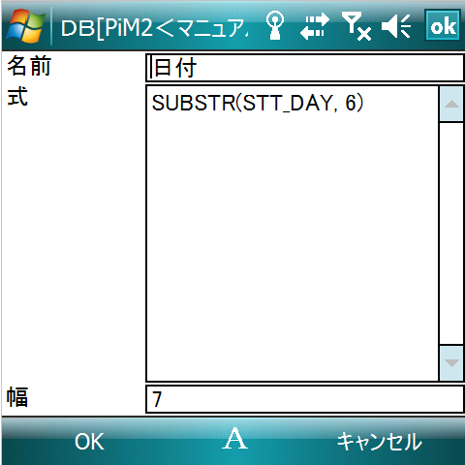This screenshot has height=465, width=465.
Task: Focus the 名前 name input field
Action: (x=305, y=68)
